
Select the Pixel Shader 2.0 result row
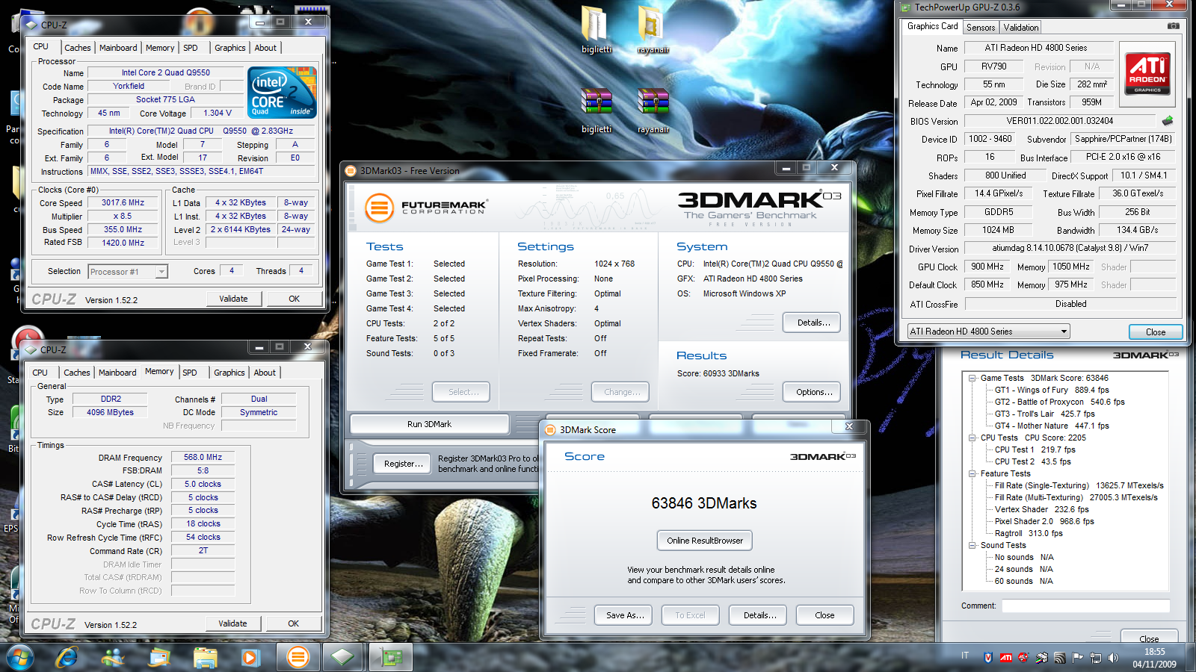tap(1044, 521)
